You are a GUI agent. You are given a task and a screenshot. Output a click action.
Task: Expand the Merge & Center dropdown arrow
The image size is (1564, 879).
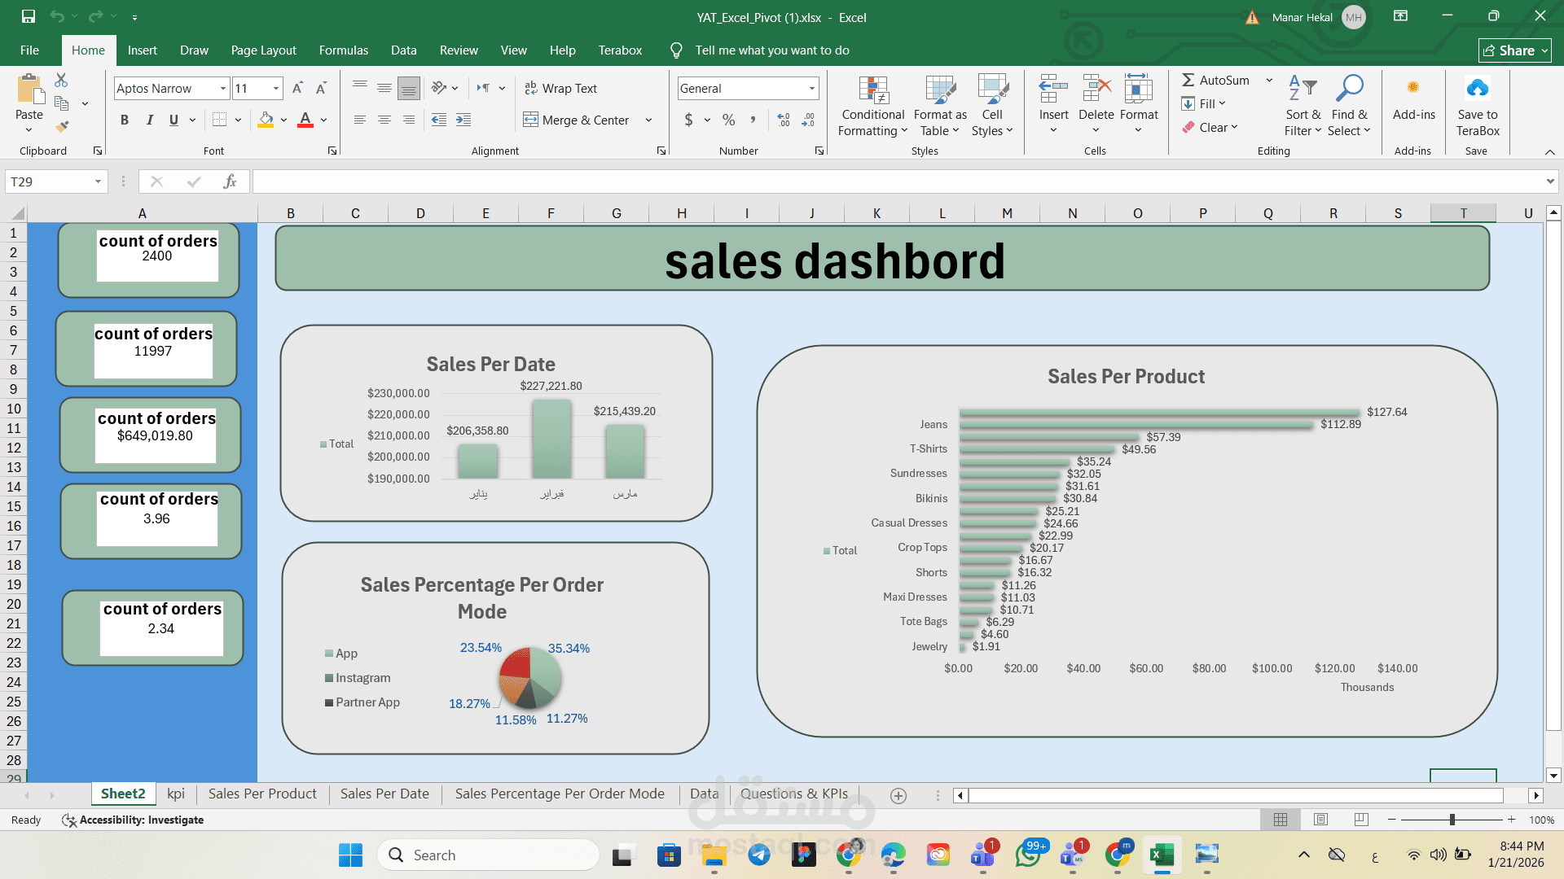click(x=648, y=120)
